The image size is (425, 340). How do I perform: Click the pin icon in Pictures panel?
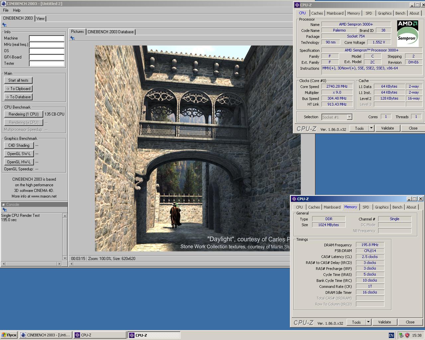point(72,38)
